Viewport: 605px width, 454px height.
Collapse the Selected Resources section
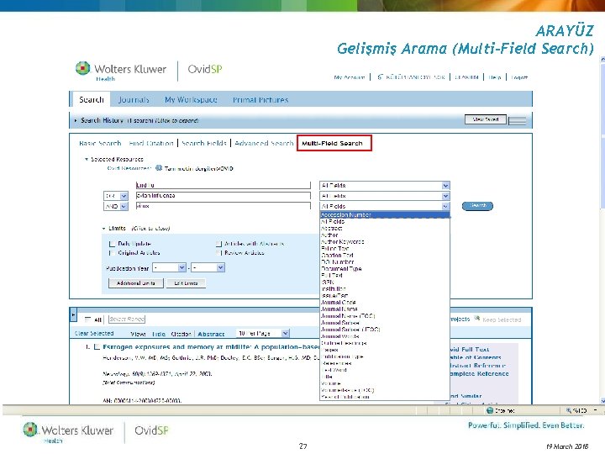[x=87, y=159]
